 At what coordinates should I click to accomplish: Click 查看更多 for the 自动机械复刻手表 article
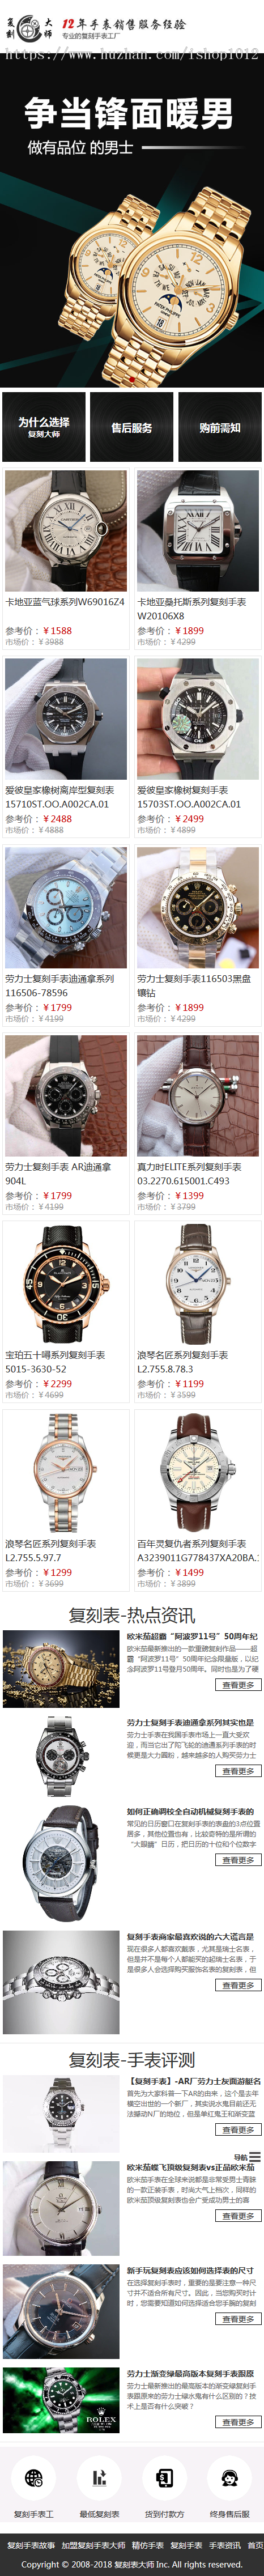tap(238, 1859)
